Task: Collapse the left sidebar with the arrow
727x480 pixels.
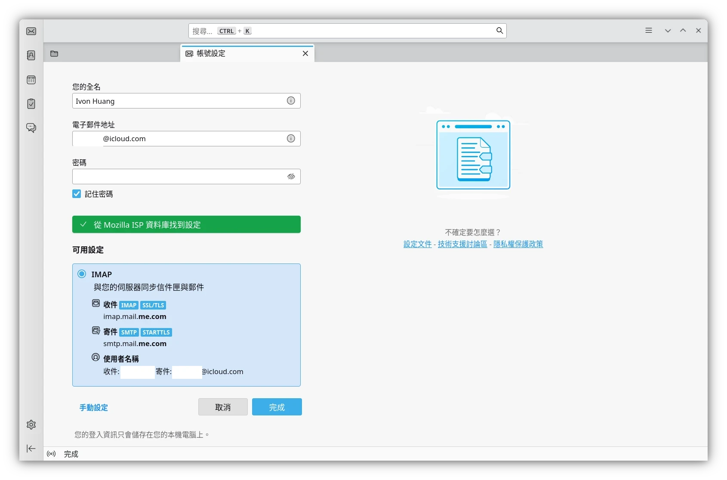Action: tap(31, 449)
